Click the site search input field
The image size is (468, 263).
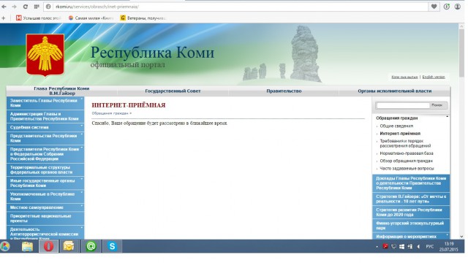tap(403, 105)
